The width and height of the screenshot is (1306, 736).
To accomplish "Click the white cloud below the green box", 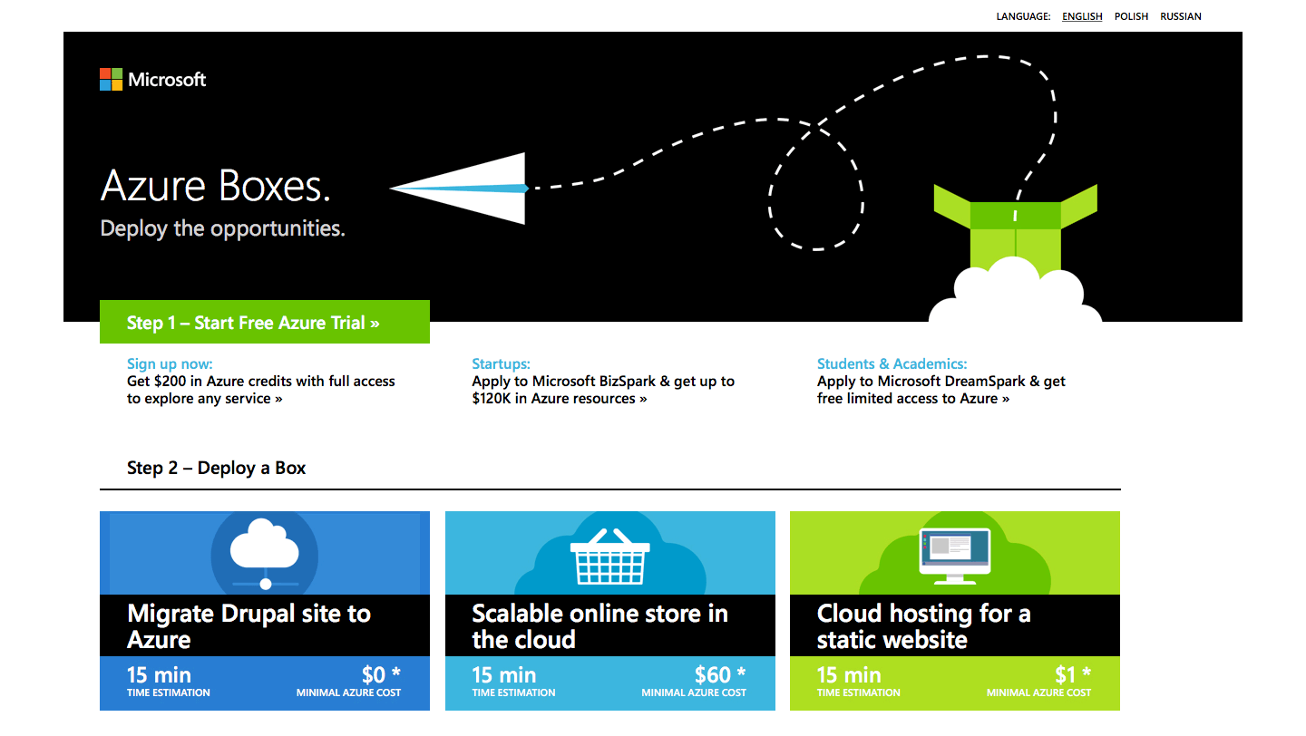I will (1016, 295).
